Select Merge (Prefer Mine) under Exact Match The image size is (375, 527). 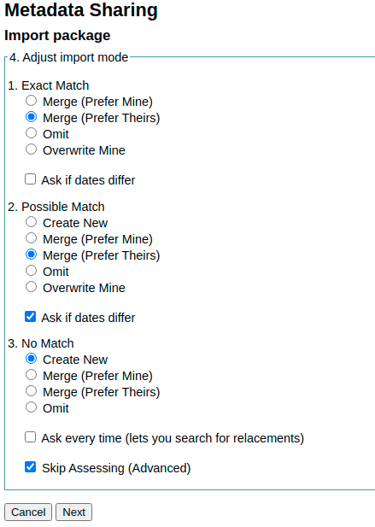pos(31,101)
